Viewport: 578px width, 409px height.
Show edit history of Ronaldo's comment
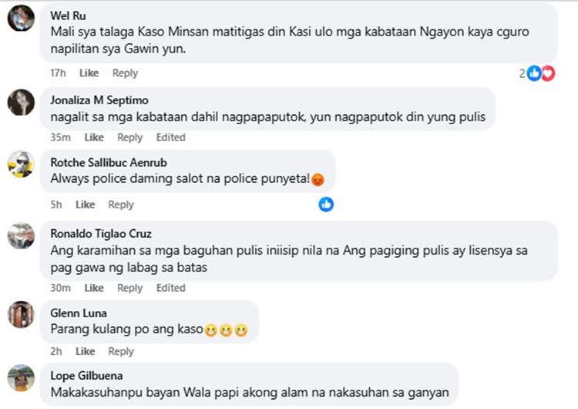tap(170, 288)
